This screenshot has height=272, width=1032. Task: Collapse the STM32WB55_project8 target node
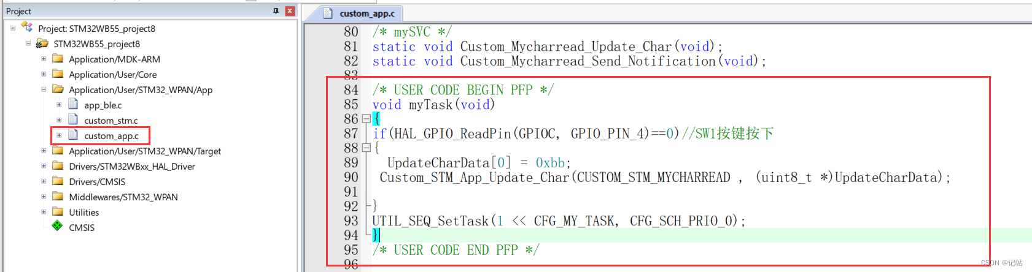(x=28, y=43)
